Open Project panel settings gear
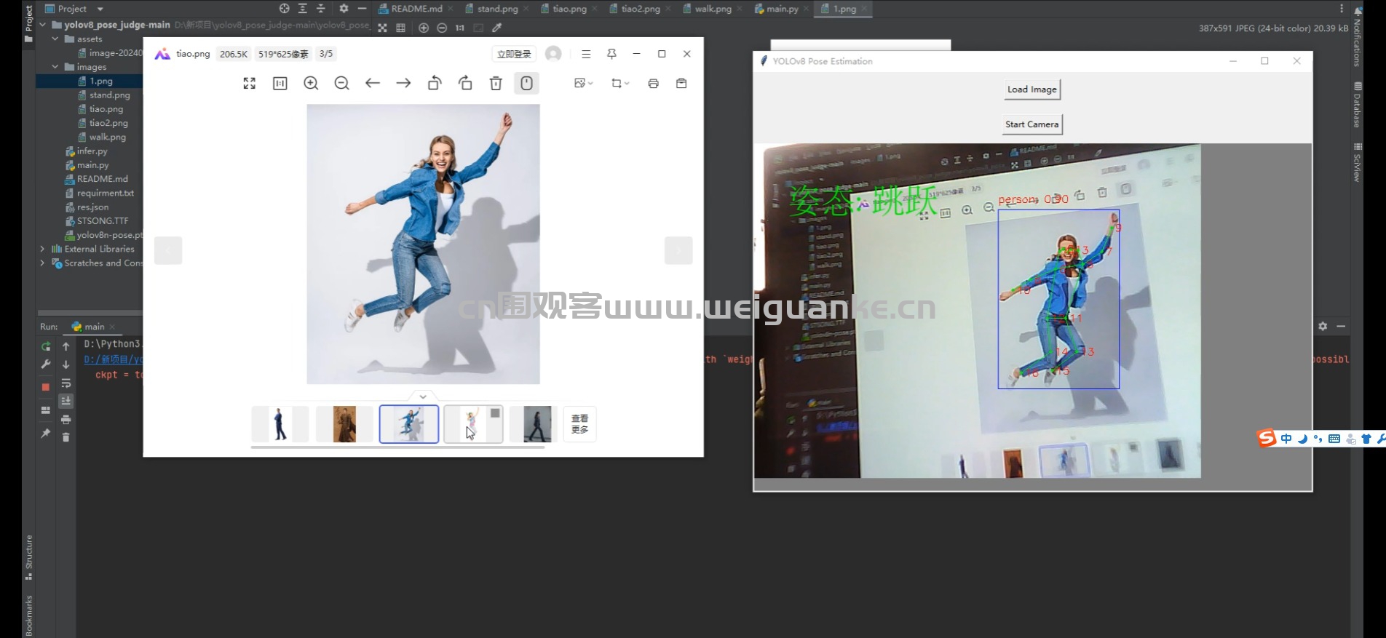This screenshot has width=1386, height=638. click(344, 9)
